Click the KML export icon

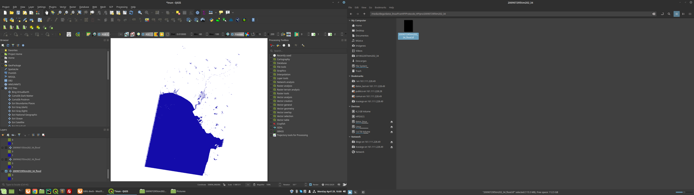click(289, 34)
